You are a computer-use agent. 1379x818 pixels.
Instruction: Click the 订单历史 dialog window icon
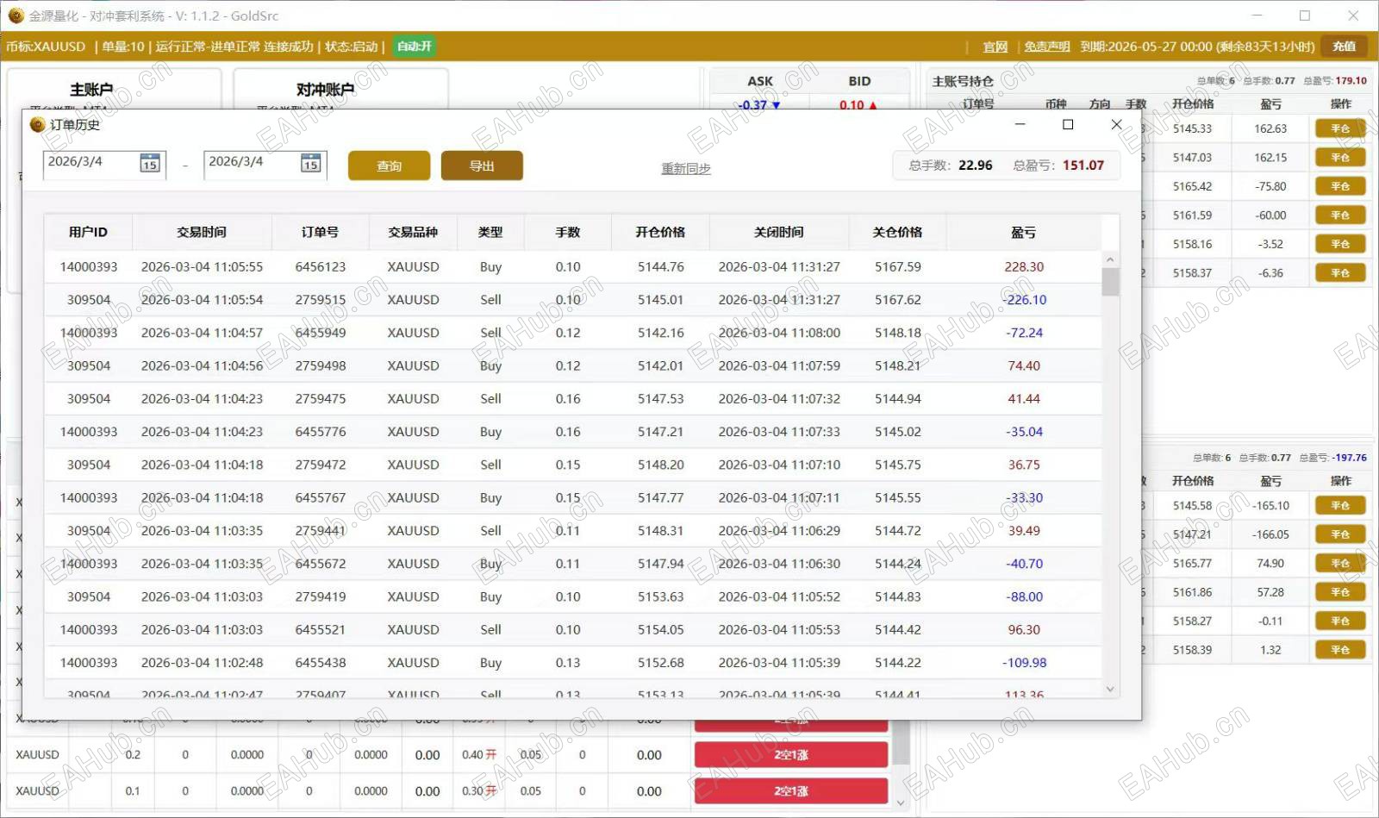point(37,125)
